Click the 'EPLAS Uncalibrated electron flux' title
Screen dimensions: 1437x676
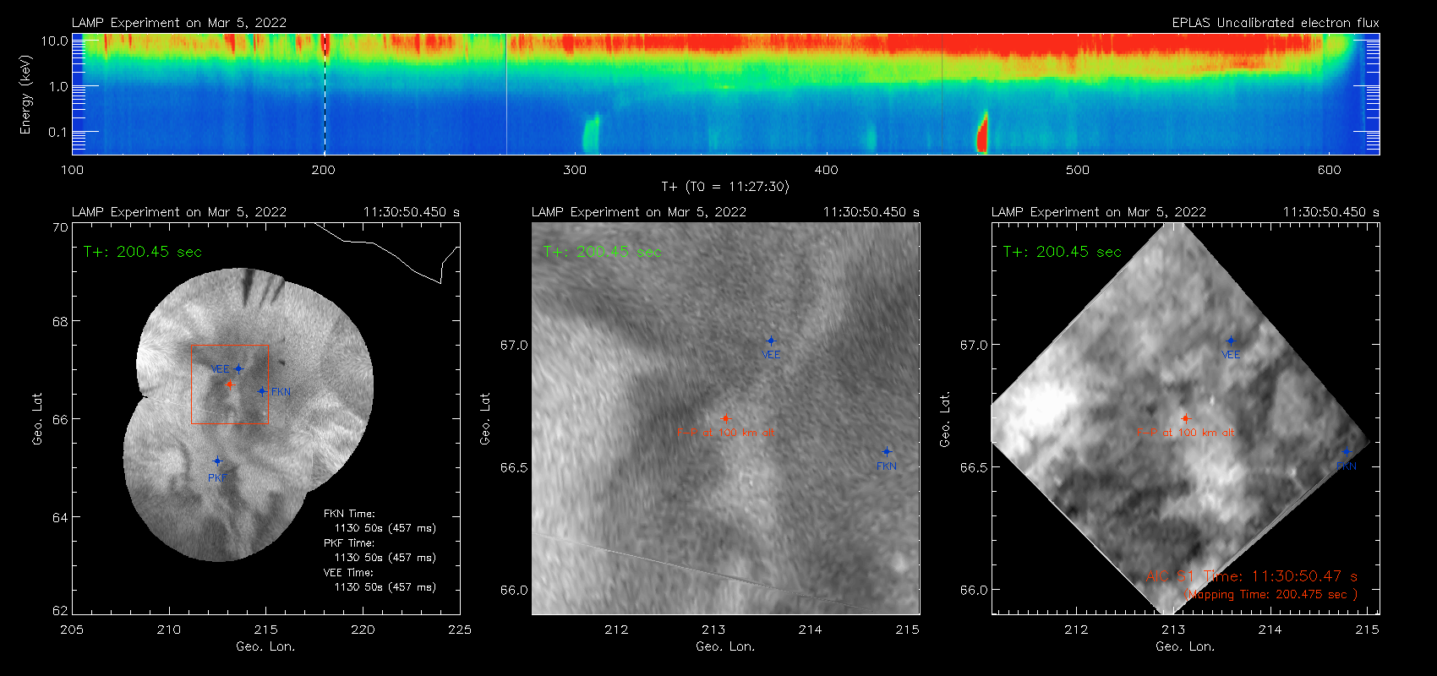click(x=1276, y=23)
